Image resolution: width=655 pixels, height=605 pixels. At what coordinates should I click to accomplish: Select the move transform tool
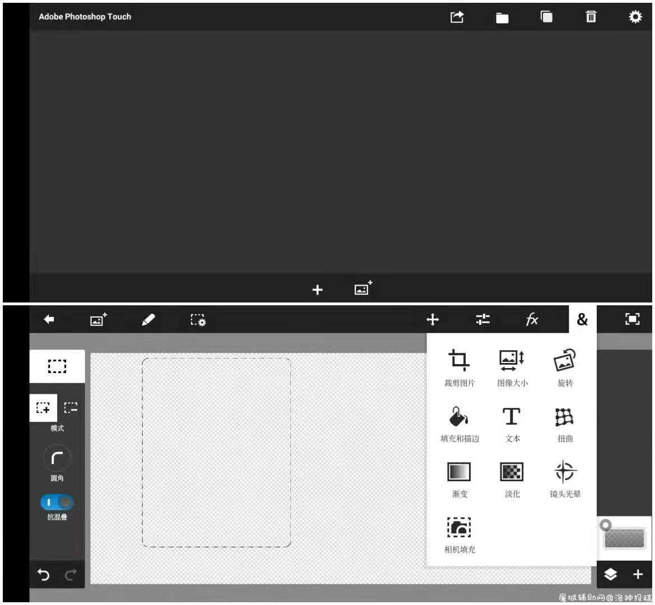tap(433, 319)
